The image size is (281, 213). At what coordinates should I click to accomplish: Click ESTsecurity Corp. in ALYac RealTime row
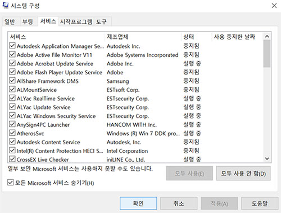128,99
